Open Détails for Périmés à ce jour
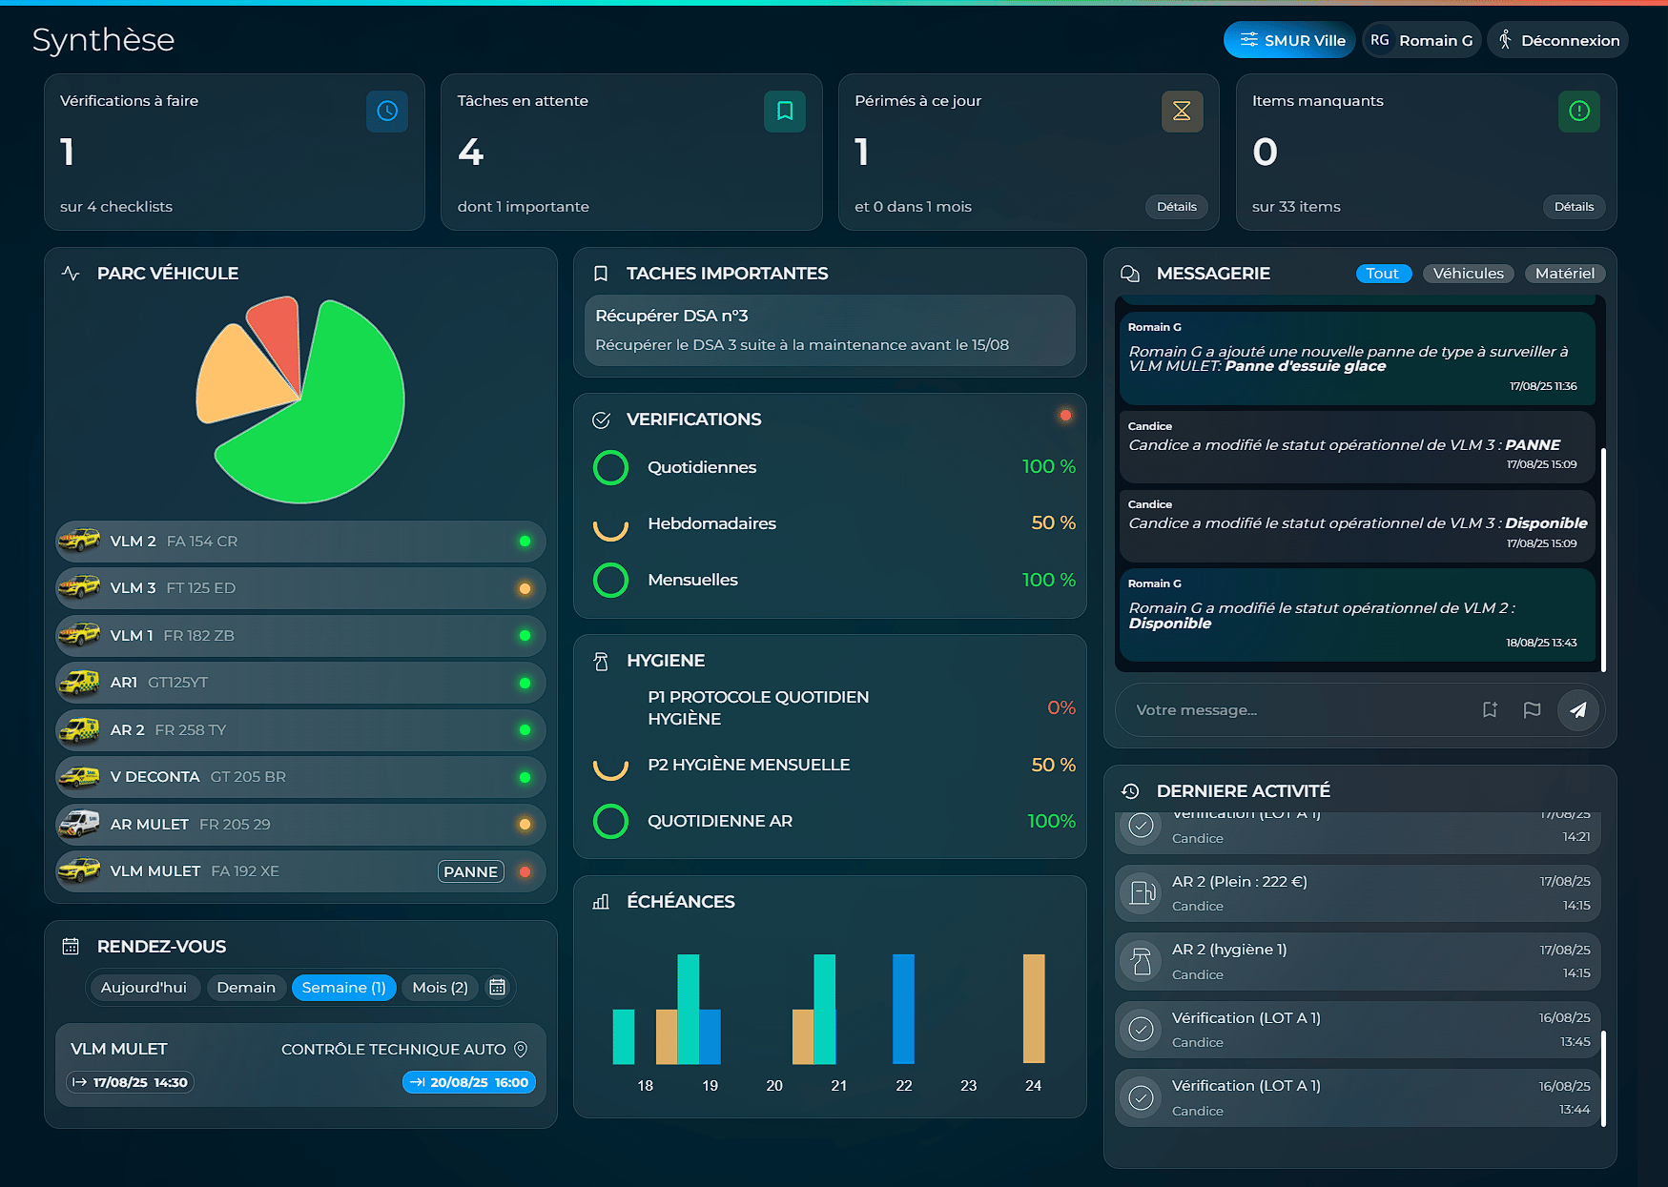 (1176, 207)
